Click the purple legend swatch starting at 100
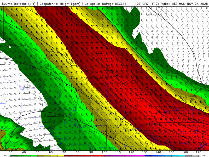 tap(108, 155)
